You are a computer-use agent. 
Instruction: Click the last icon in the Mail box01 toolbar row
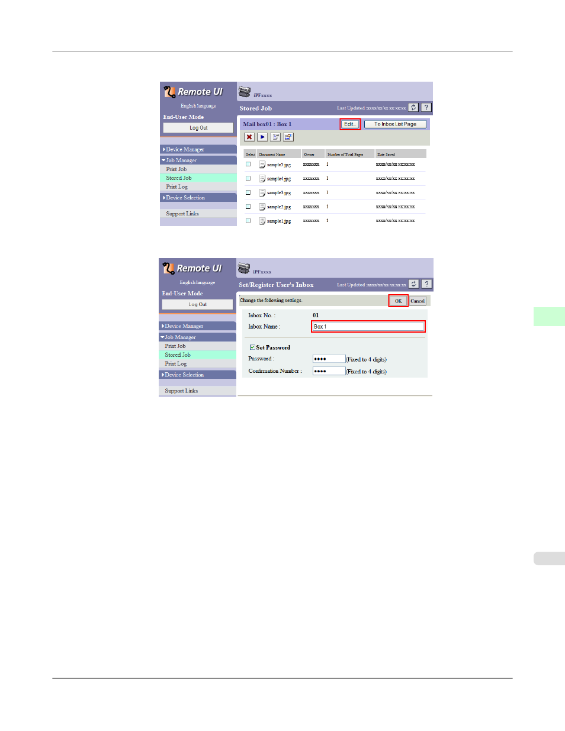tap(288, 137)
